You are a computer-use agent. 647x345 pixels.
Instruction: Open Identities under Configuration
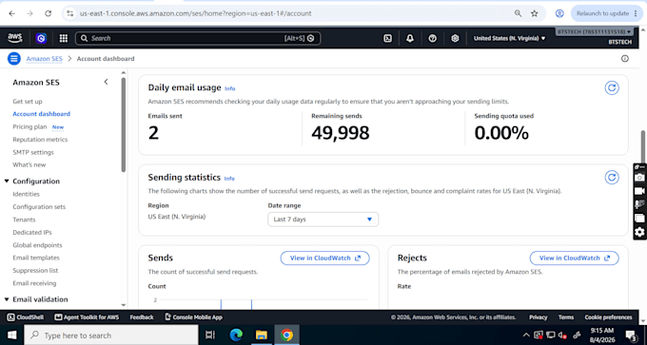click(26, 194)
